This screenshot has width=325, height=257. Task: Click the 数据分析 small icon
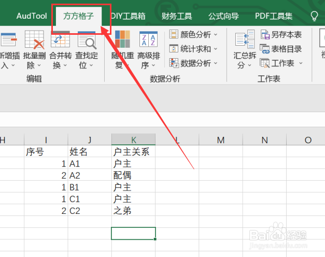point(174,63)
